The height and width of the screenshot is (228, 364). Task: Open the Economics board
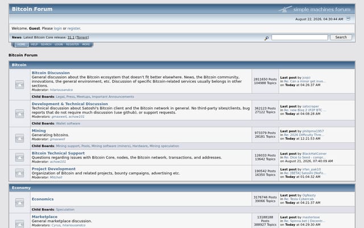click(43, 199)
